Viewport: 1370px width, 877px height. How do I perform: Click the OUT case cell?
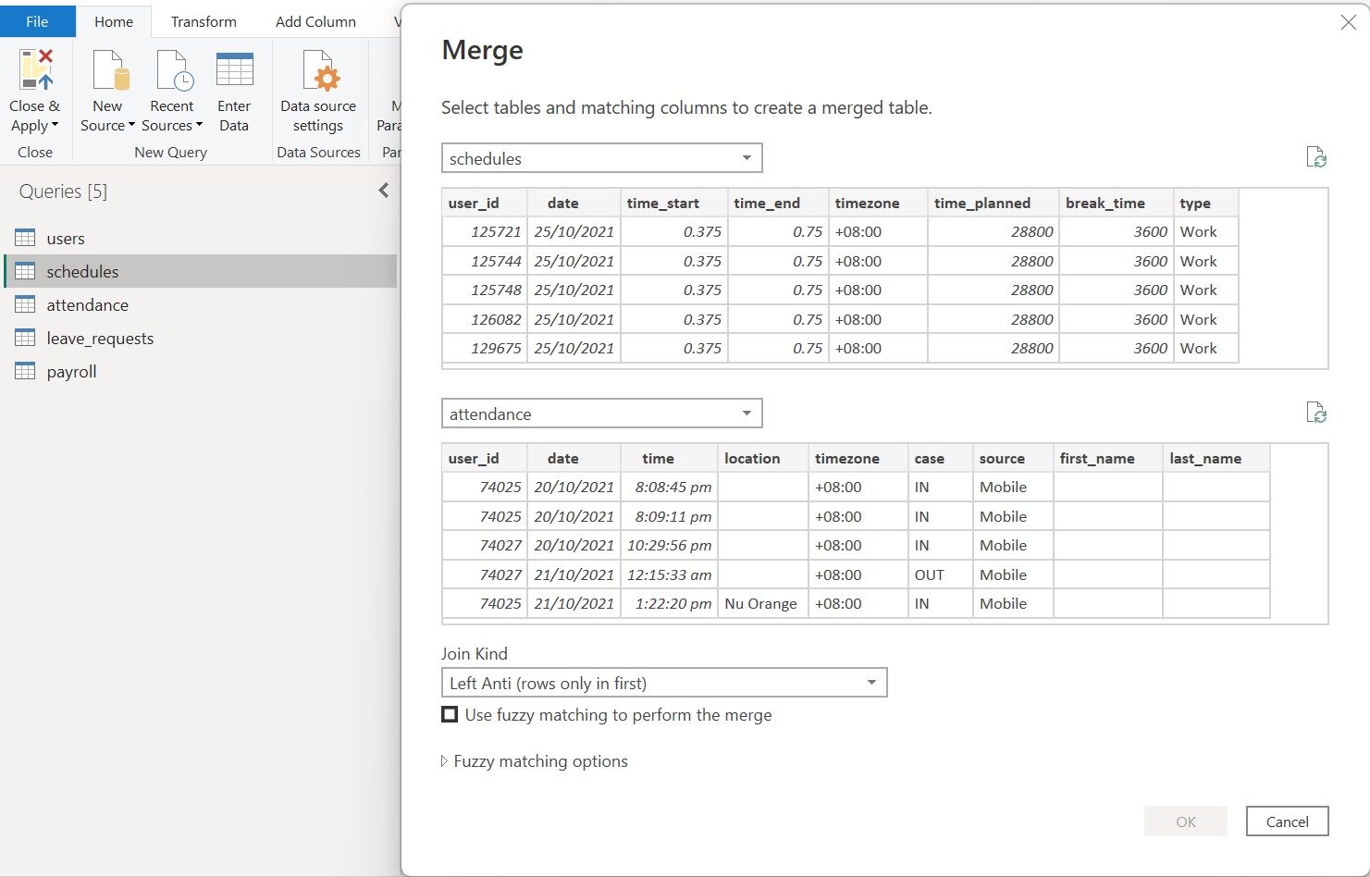coord(940,574)
